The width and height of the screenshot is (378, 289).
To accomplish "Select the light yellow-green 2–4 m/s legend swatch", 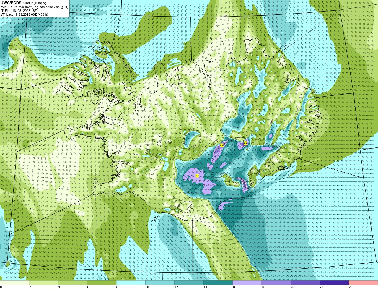I will [x=44, y=283].
